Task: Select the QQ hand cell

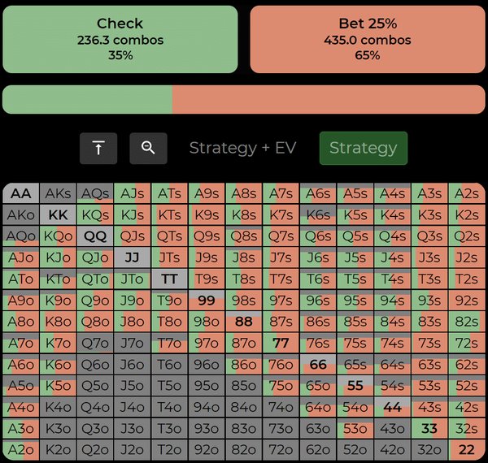Action: tap(95, 236)
